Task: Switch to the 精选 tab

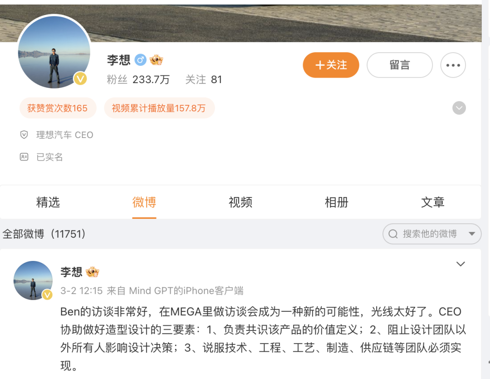Action: 48,202
